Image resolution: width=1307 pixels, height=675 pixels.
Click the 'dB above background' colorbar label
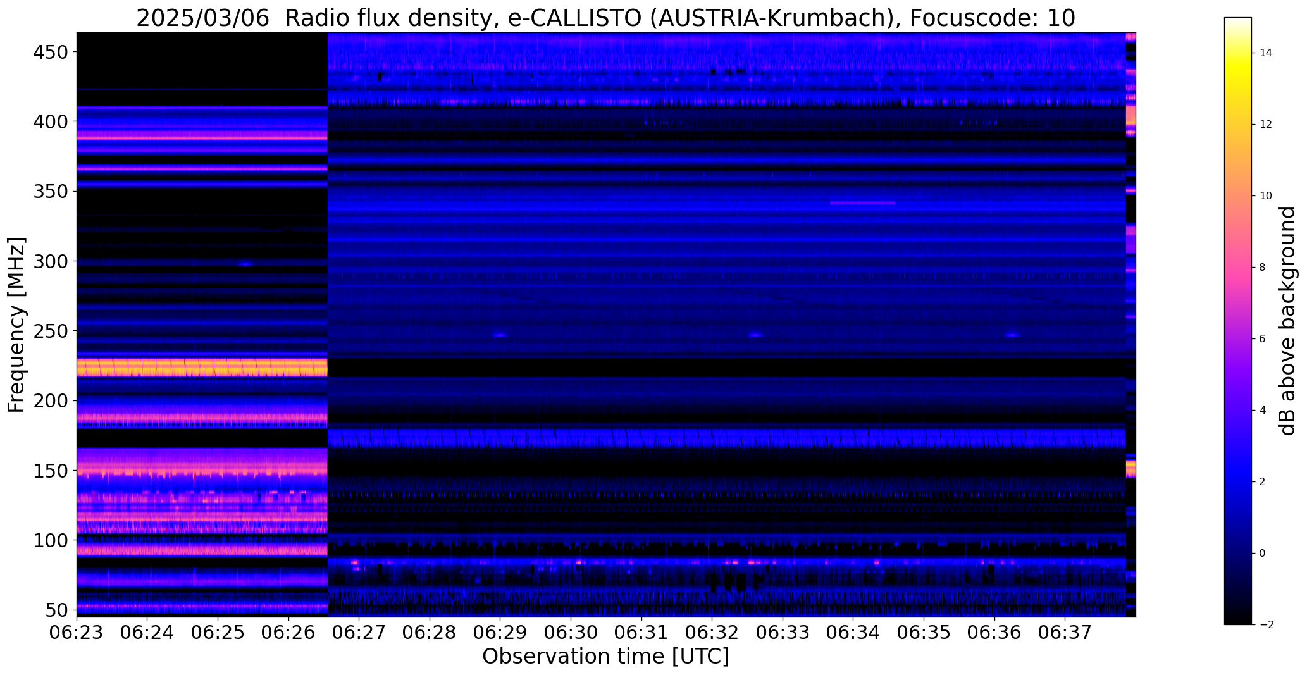(1288, 321)
